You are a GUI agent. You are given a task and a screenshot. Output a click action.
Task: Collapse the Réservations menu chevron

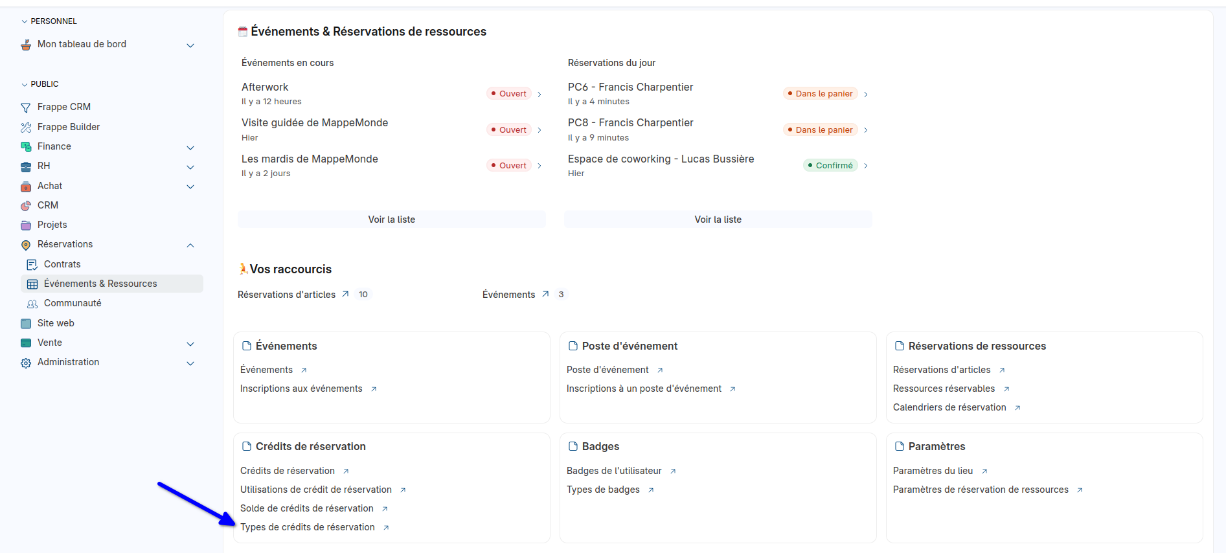190,245
